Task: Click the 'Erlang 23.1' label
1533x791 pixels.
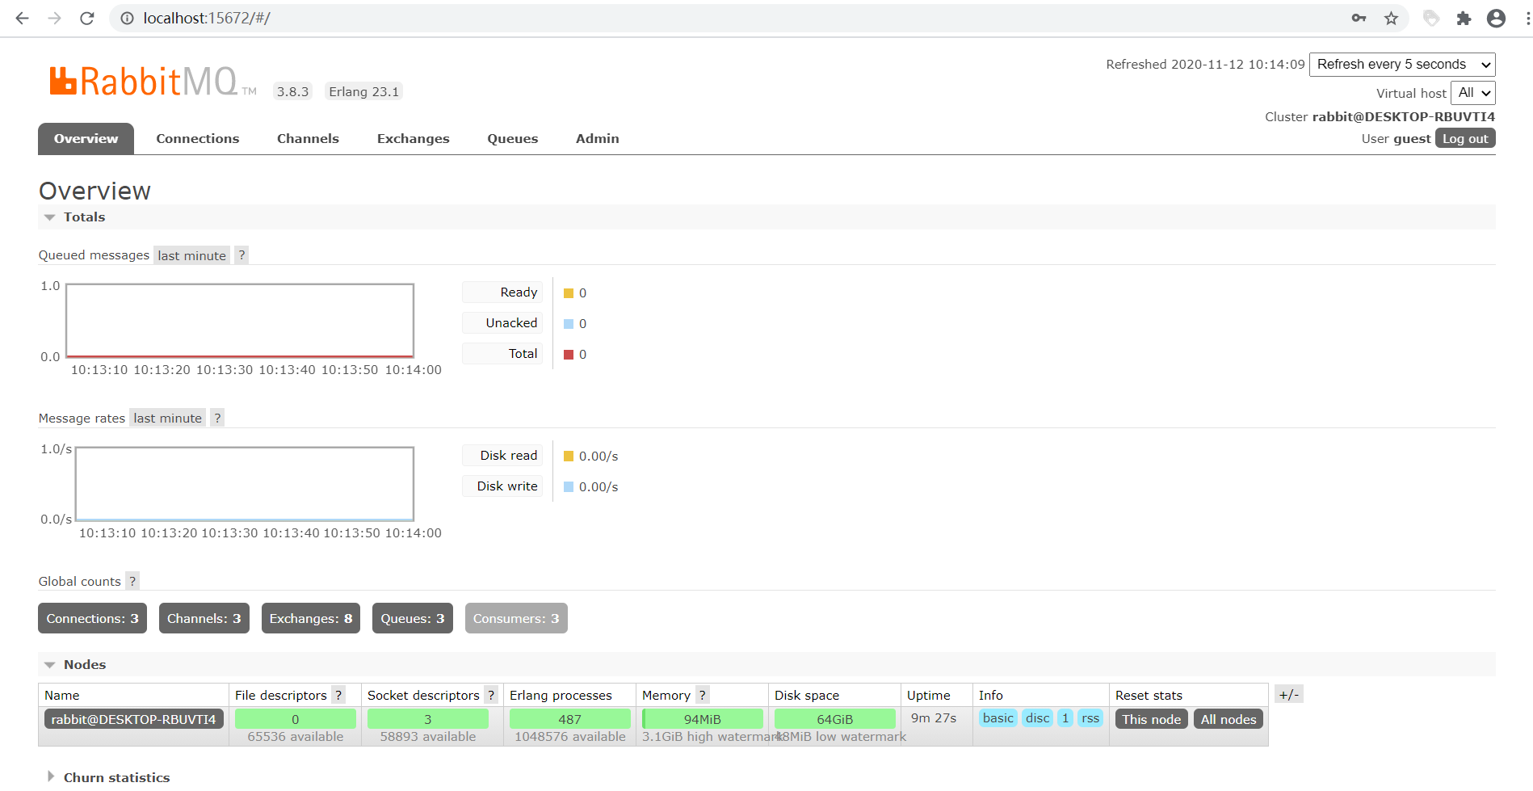Action: (363, 91)
